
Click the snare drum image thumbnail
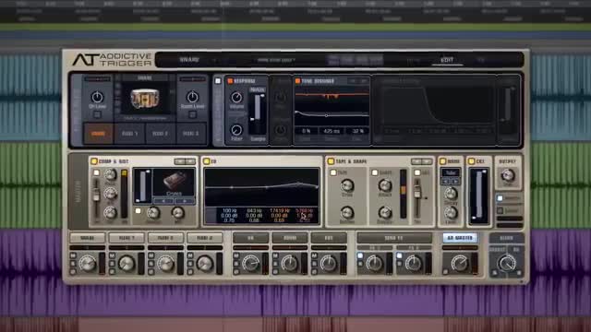click(x=144, y=99)
